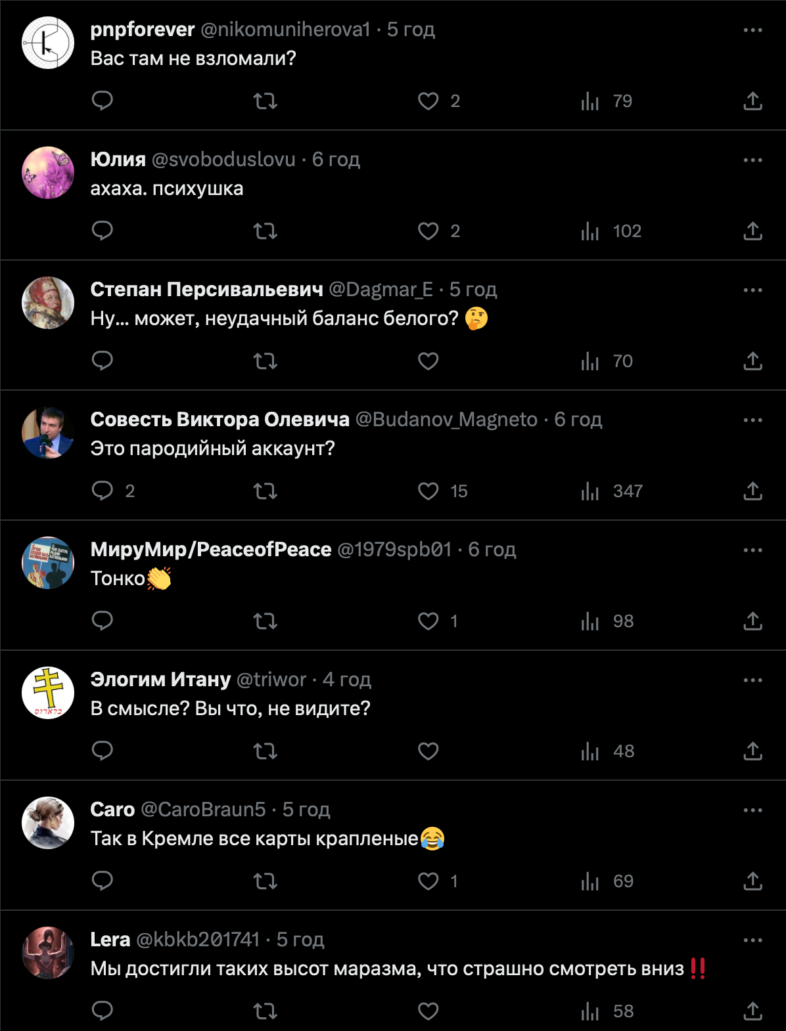Open @Budanov_Magneto profile handle
The image size is (786, 1031).
(x=446, y=420)
